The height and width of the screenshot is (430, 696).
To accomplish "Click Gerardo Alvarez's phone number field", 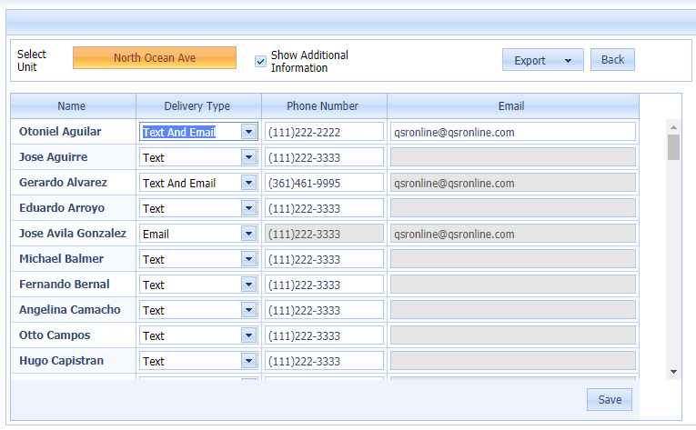I will tap(324, 183).
